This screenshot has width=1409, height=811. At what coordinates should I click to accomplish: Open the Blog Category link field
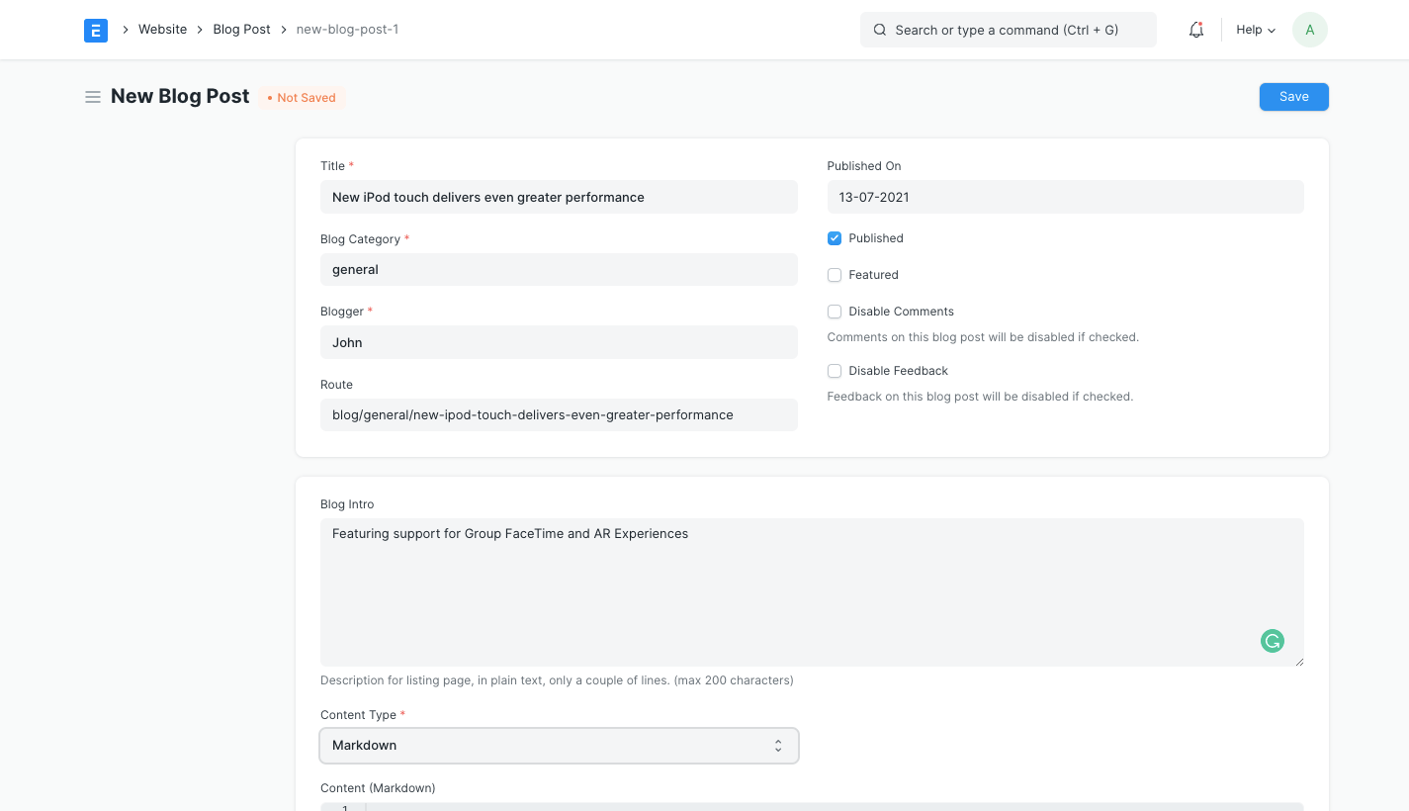coord(559,269)
